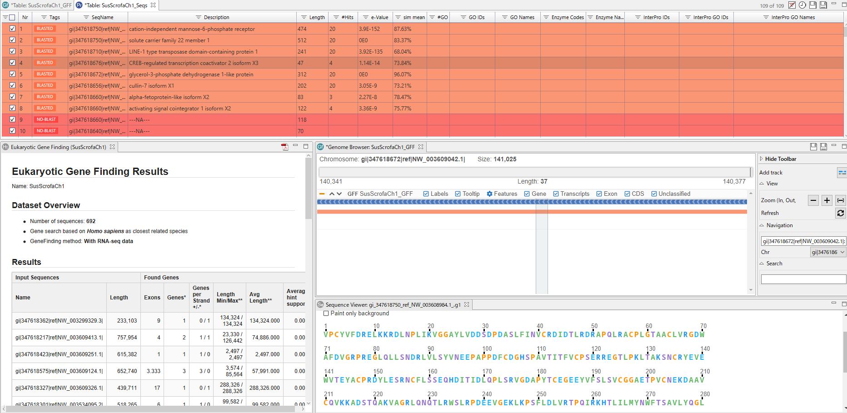Toggle the Transcripts checkbox on GFF track
The image size is (847, 413).
tap(556, 194)
